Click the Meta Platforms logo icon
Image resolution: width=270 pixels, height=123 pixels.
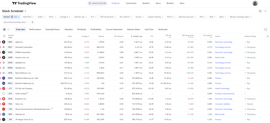[4, 73]
